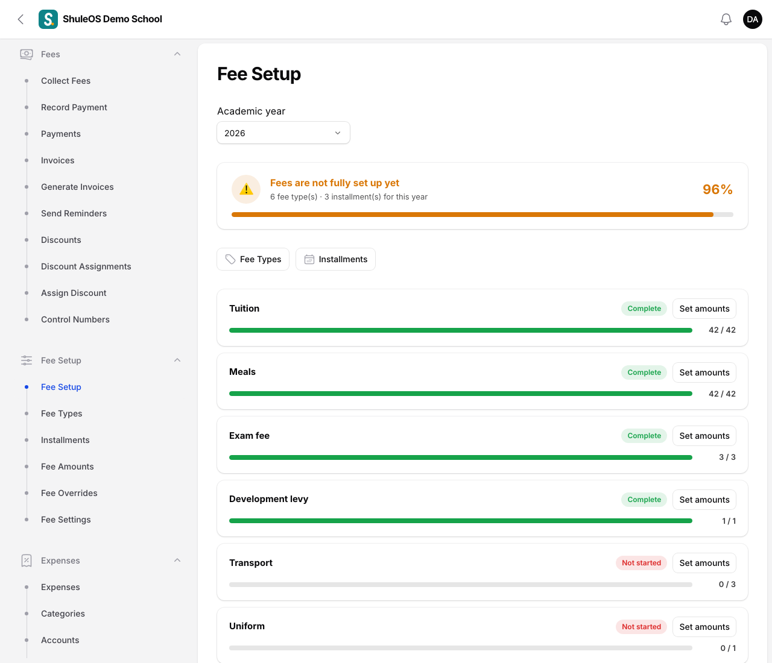772x663 pixels.
Task: Click the calendar icon on Installments button
Action: tap(309, 259)
